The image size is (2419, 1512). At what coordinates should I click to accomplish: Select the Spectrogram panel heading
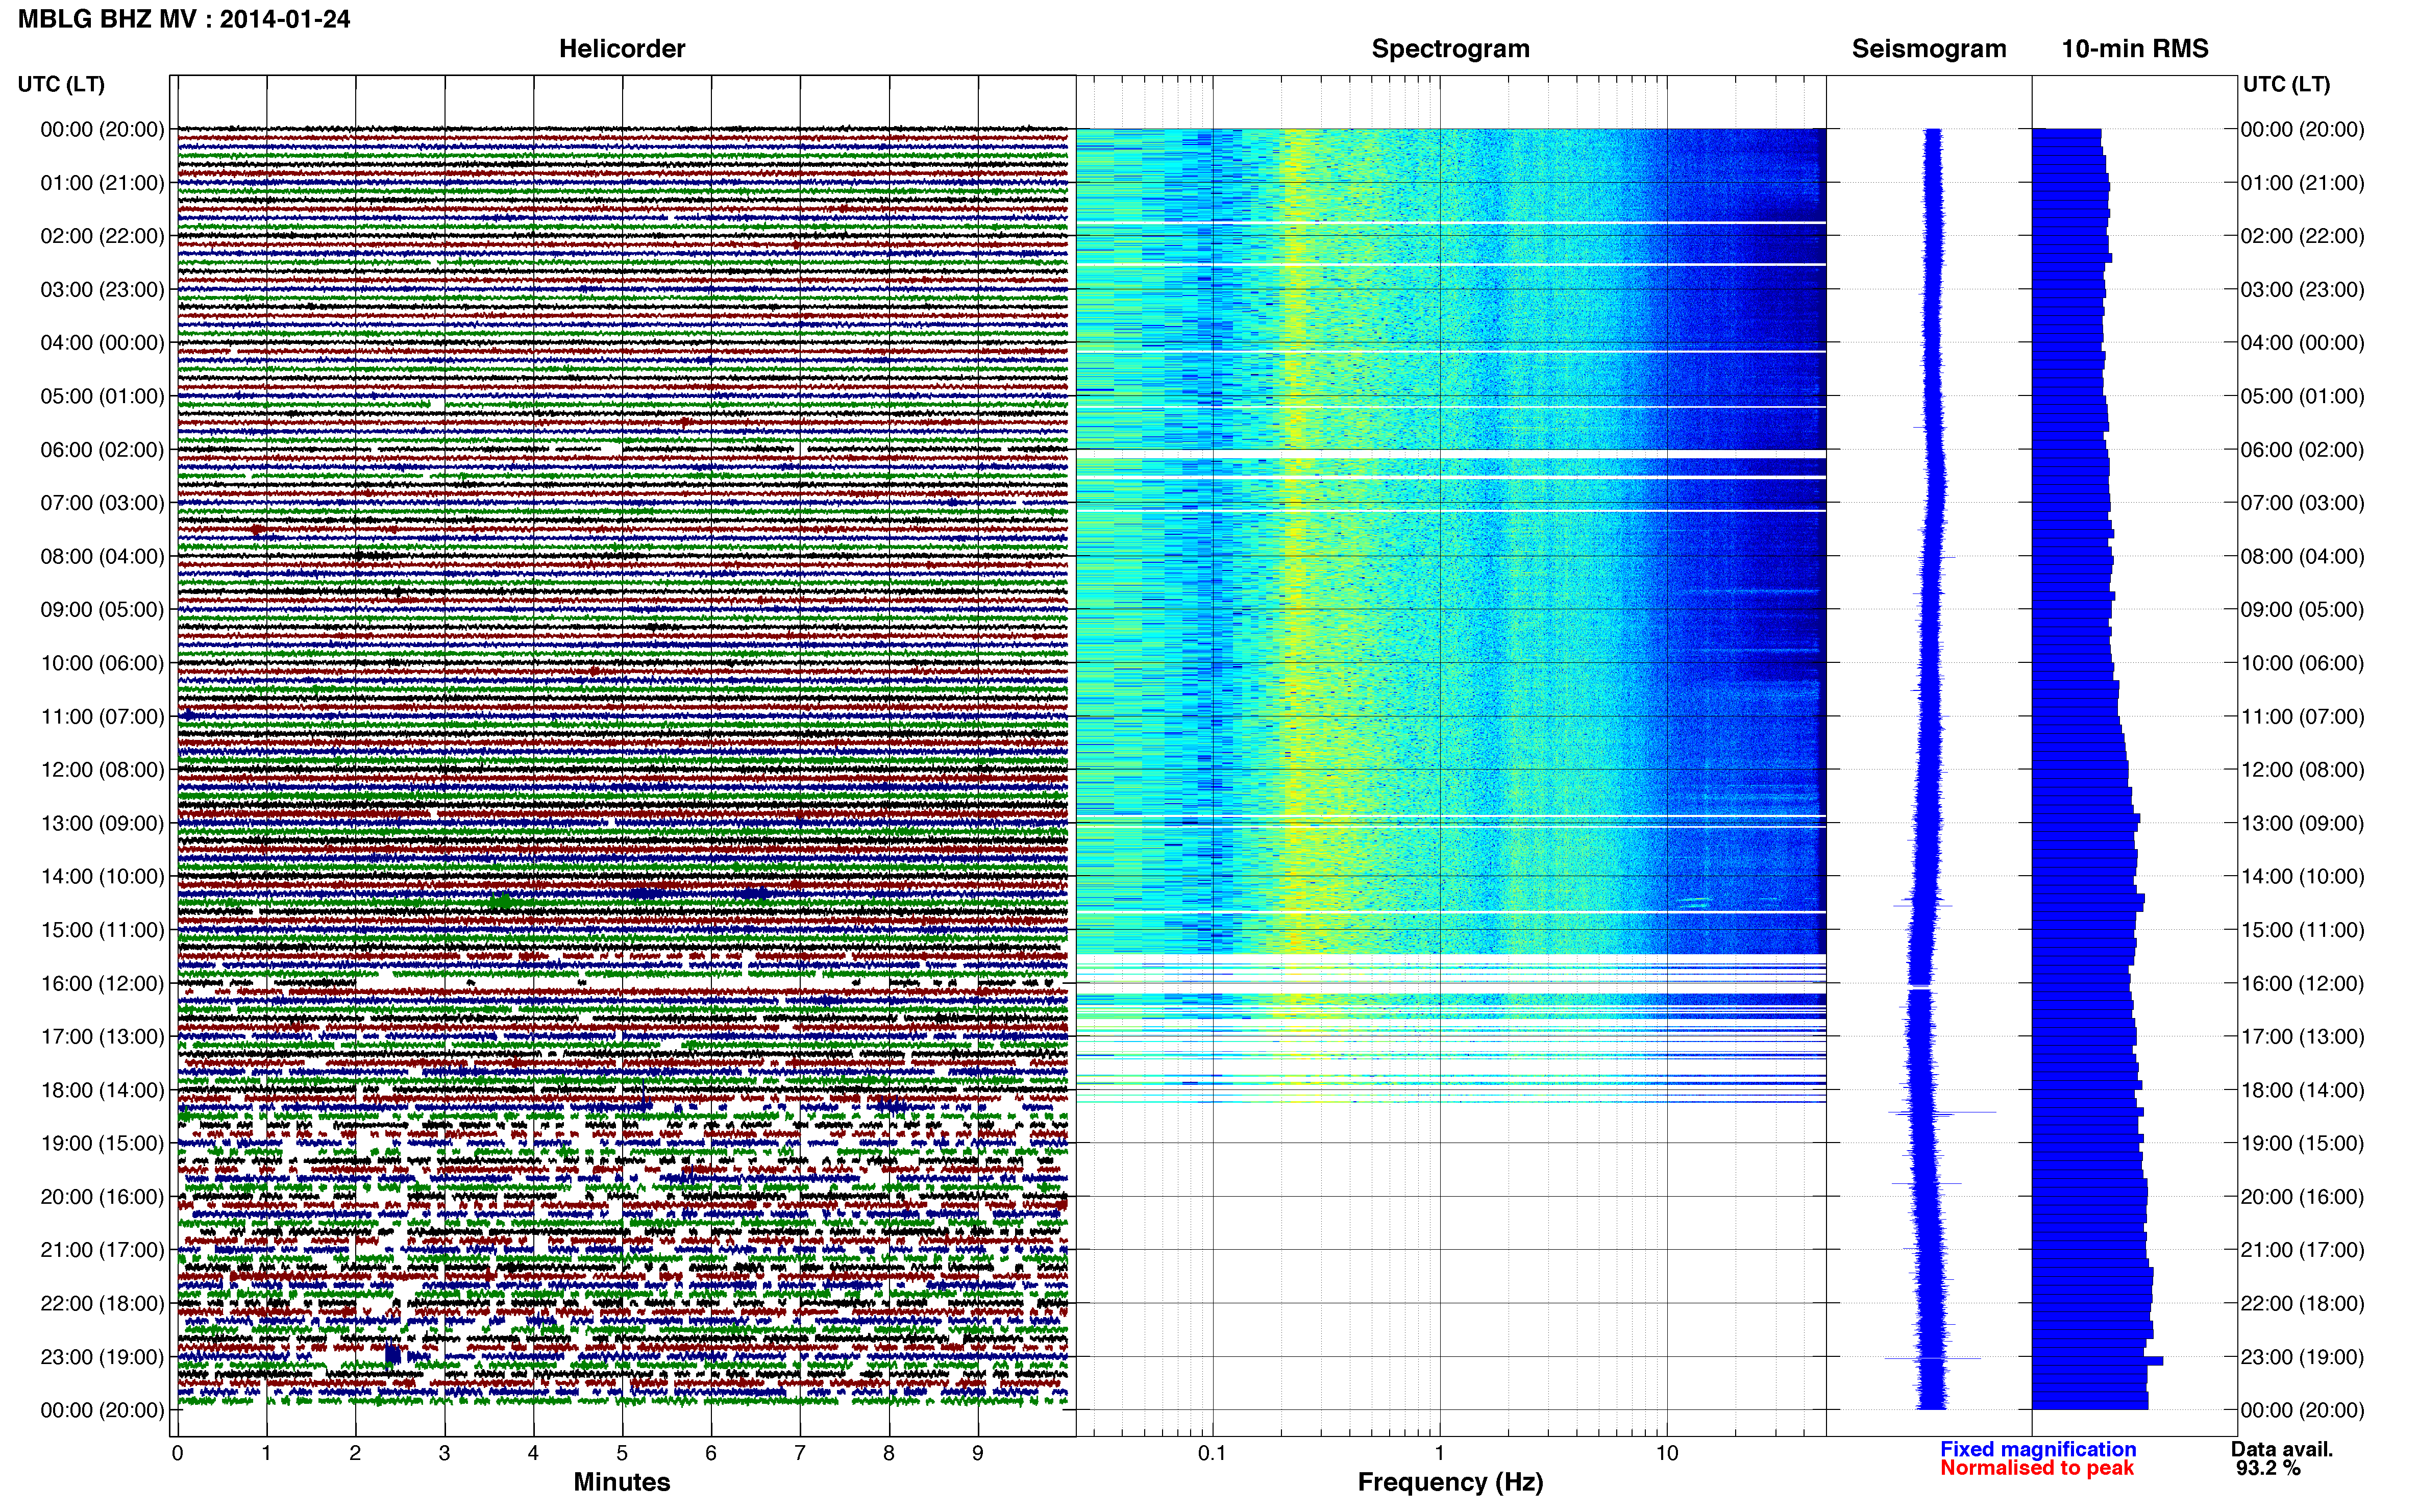[x=1450, y=49]
